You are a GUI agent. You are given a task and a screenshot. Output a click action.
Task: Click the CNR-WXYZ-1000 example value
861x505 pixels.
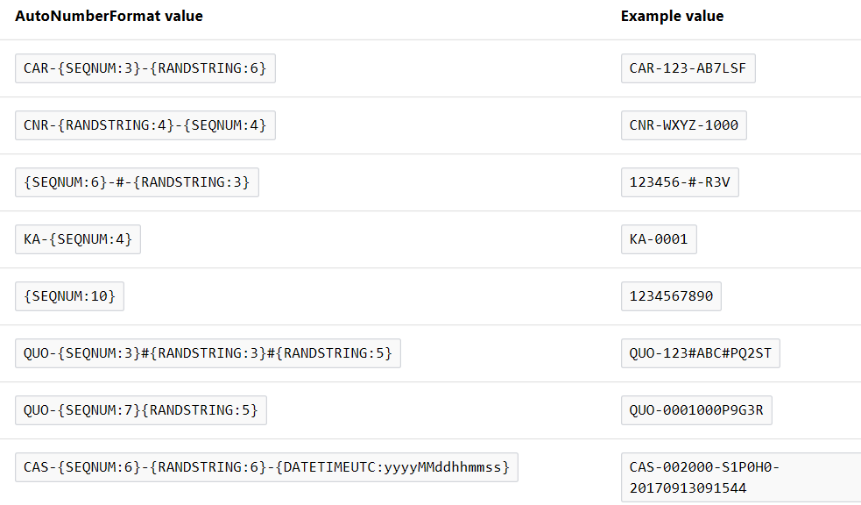pos(683,125)
